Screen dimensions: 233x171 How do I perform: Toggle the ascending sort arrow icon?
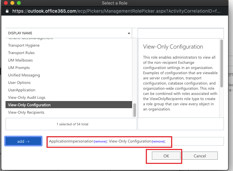click(129, 33)
